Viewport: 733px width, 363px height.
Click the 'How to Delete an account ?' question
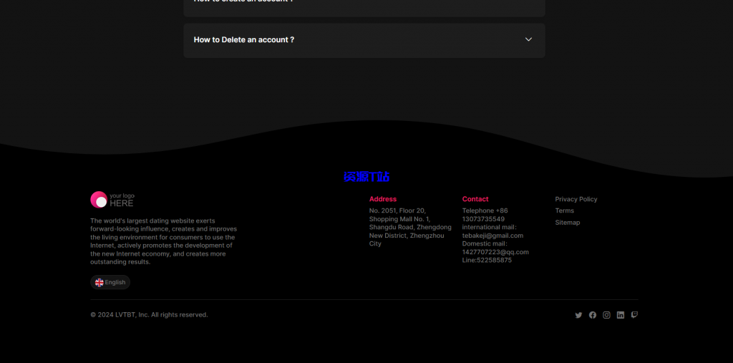click(x=244, y=40)
